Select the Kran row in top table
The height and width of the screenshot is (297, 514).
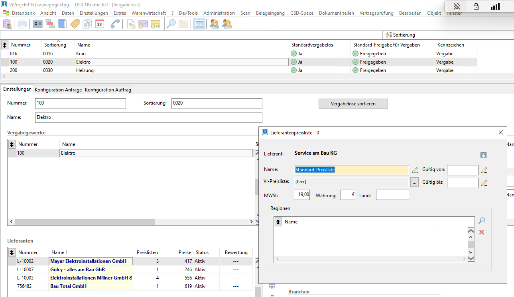[x=238, y=54]
